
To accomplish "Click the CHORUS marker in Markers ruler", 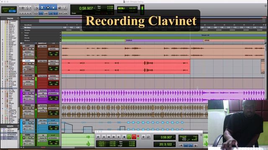I will tap(128, 40).
